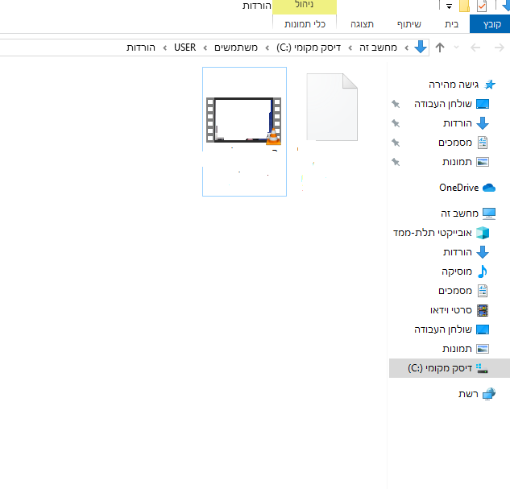Switch to the תצוגה ribbon tab
This screenshot has height=489, width=510.
click(x=362, y=24)
